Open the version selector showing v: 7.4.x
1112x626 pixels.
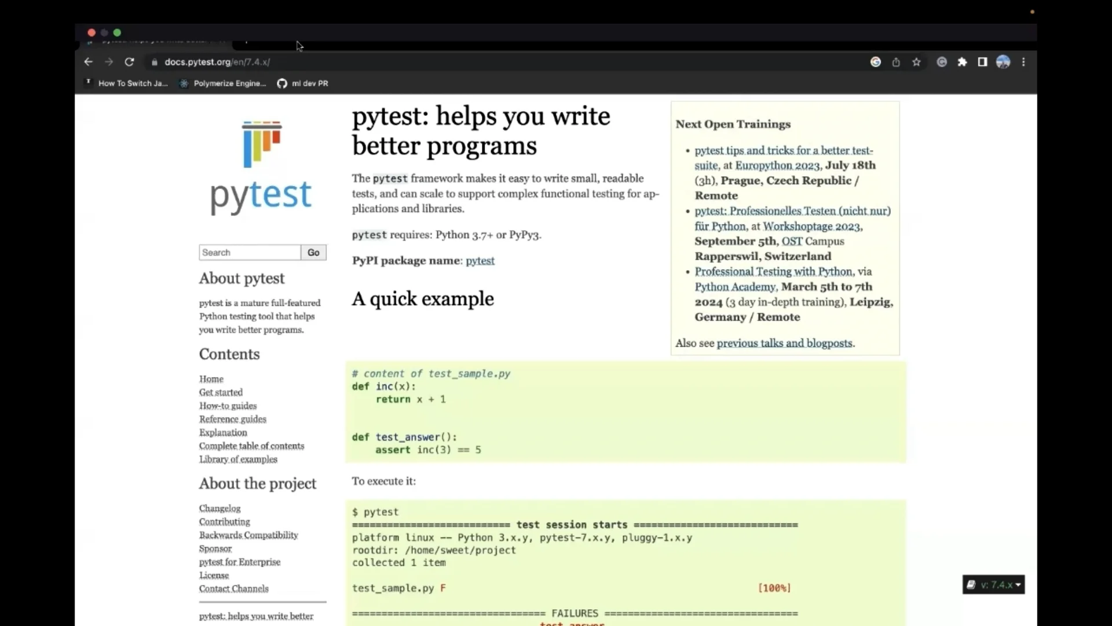[993, 585]
